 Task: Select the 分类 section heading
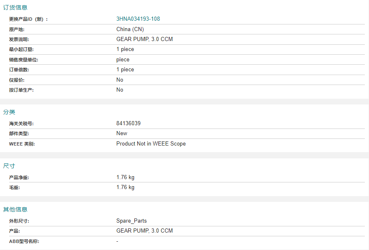pyautogui.click(x=9, y=112)
